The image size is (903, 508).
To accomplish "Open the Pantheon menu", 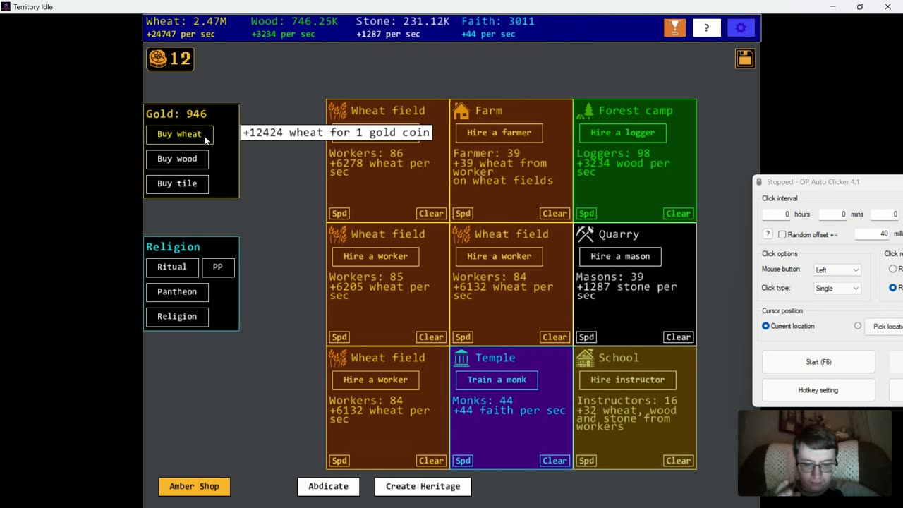I will (177, 291).
